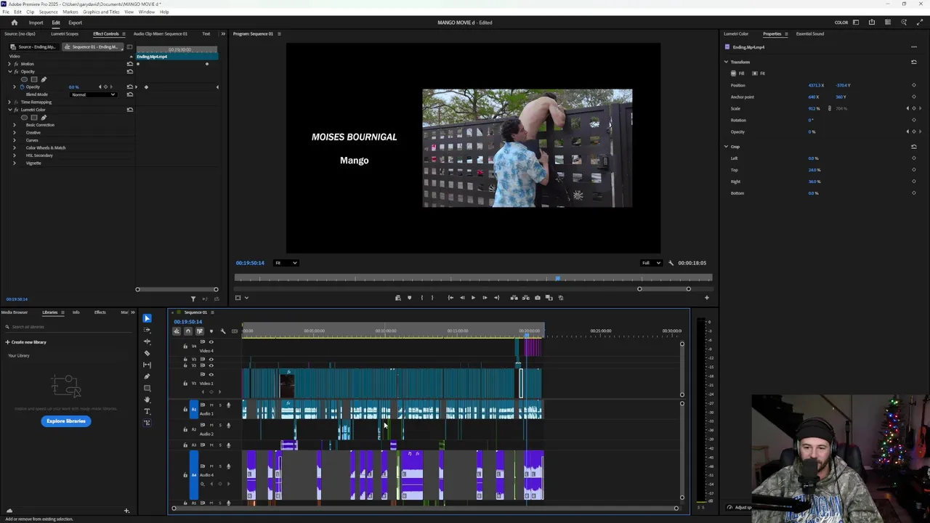Screen dimensions: 930x523
Task: Click the filter icon under Effect Controls
Action: pyautogui.click(x=193, y=299)
